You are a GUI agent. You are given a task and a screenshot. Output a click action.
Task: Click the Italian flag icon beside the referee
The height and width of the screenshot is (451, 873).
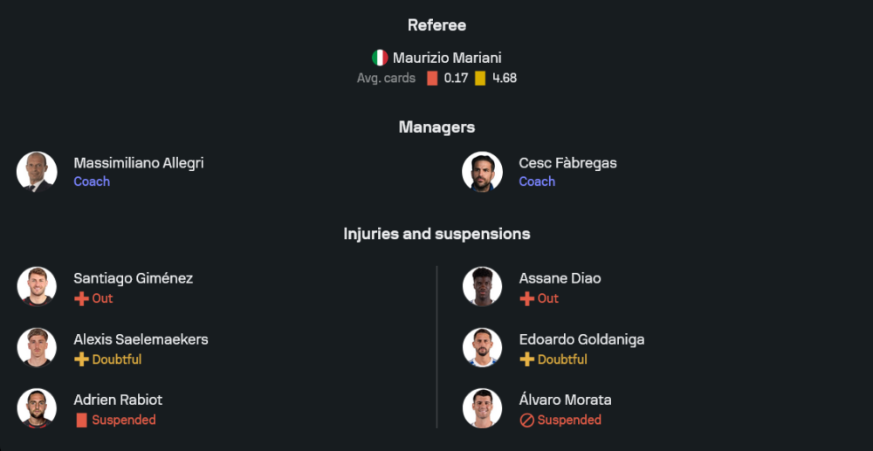coord(380,58)
